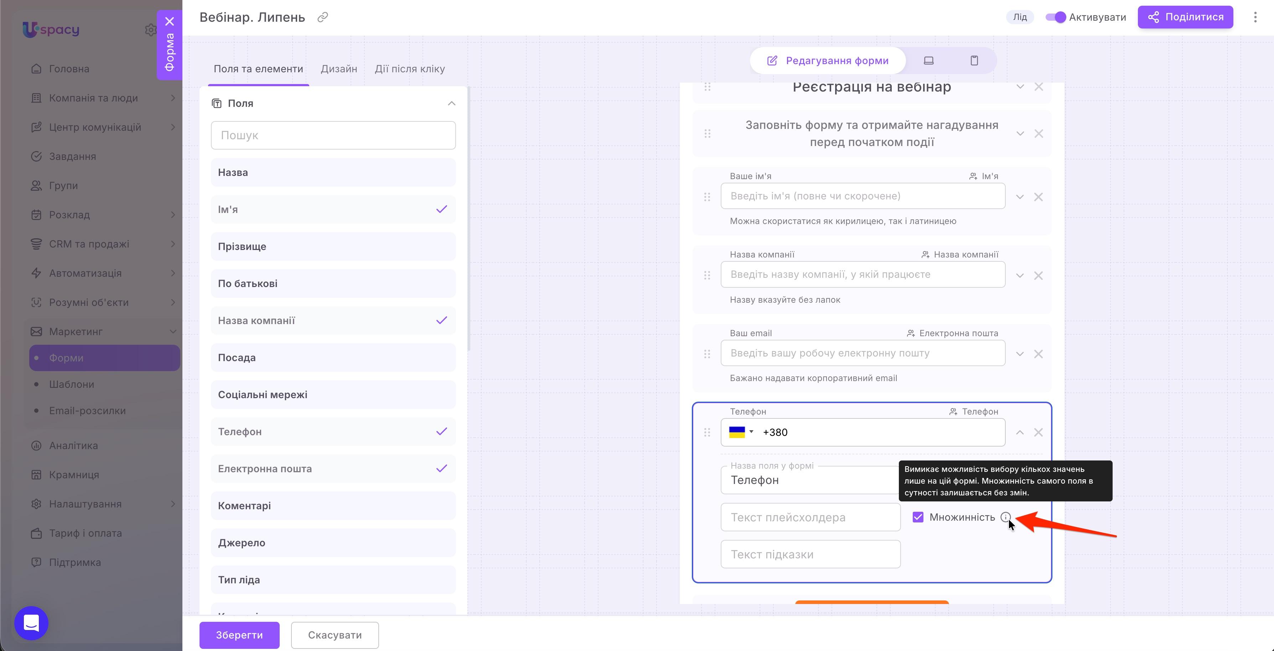Click the Скасувати button
Viewport: 1274px width, 651px height.
335,635
